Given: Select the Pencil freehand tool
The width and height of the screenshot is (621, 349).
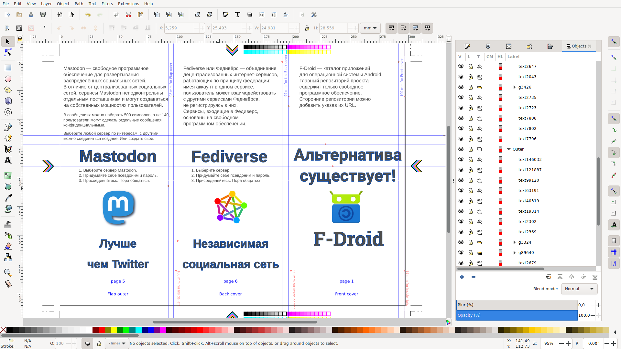Looking at the screenshot, I should click(x=8, y=138).
